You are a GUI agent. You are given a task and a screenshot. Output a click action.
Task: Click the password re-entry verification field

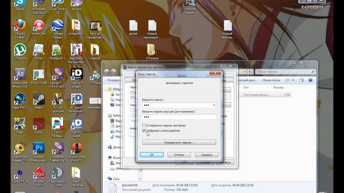click(179, 117)
